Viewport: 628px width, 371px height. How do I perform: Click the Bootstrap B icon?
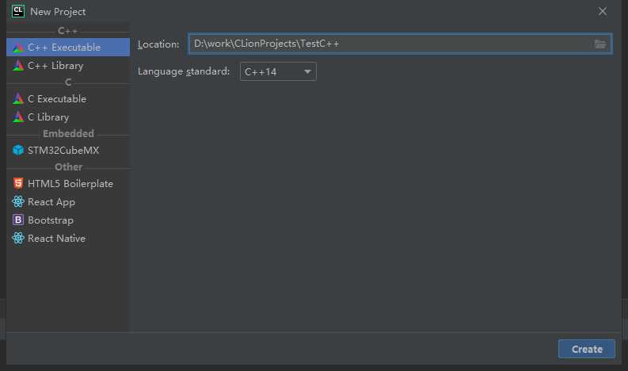tap(18, 220)
